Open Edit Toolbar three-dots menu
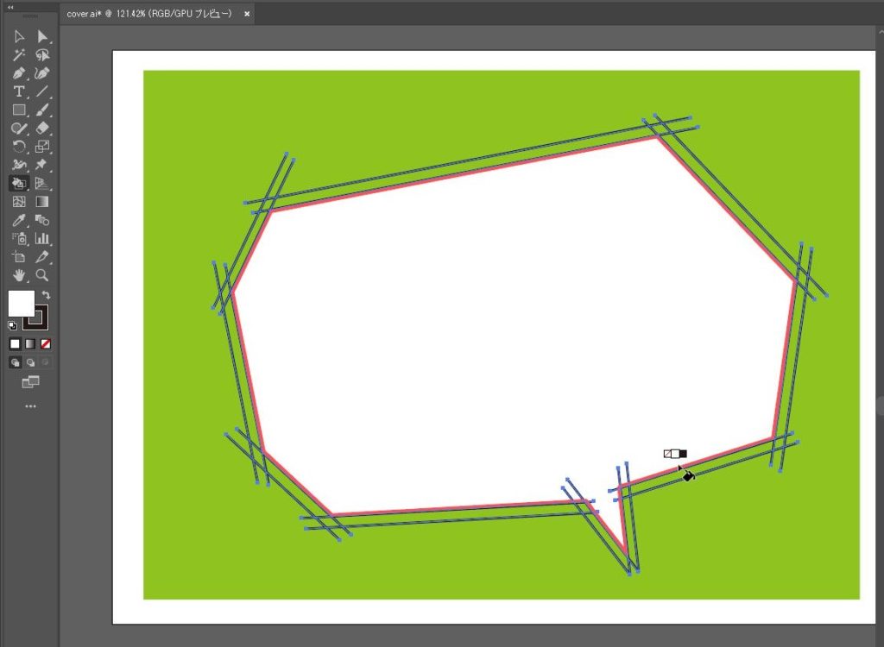This screenshot has width=884, height=647. pyautogui.click(x=30, y=405)
